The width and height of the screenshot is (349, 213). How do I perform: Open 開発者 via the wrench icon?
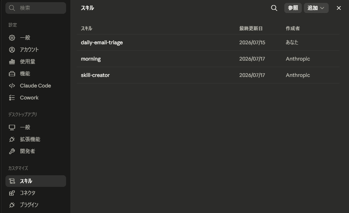click(12, 151)
